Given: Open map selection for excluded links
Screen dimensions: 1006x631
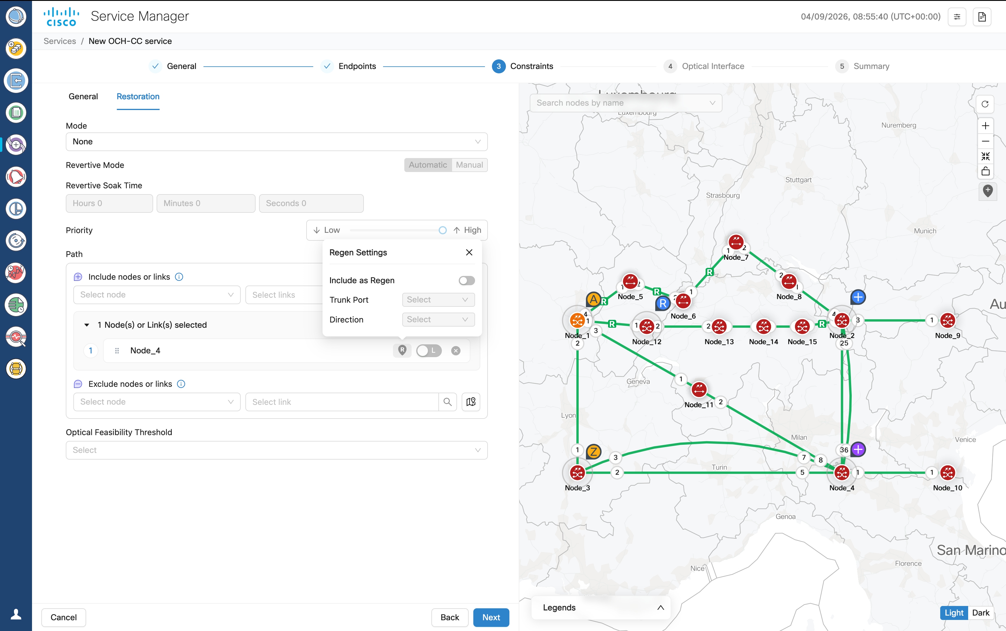Looking at the screenshot, I should click(x=471, y=401).
